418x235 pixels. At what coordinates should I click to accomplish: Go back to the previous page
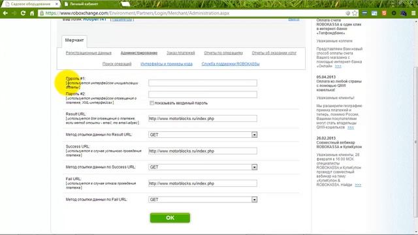pyautogui.click(x=5, y=13)
